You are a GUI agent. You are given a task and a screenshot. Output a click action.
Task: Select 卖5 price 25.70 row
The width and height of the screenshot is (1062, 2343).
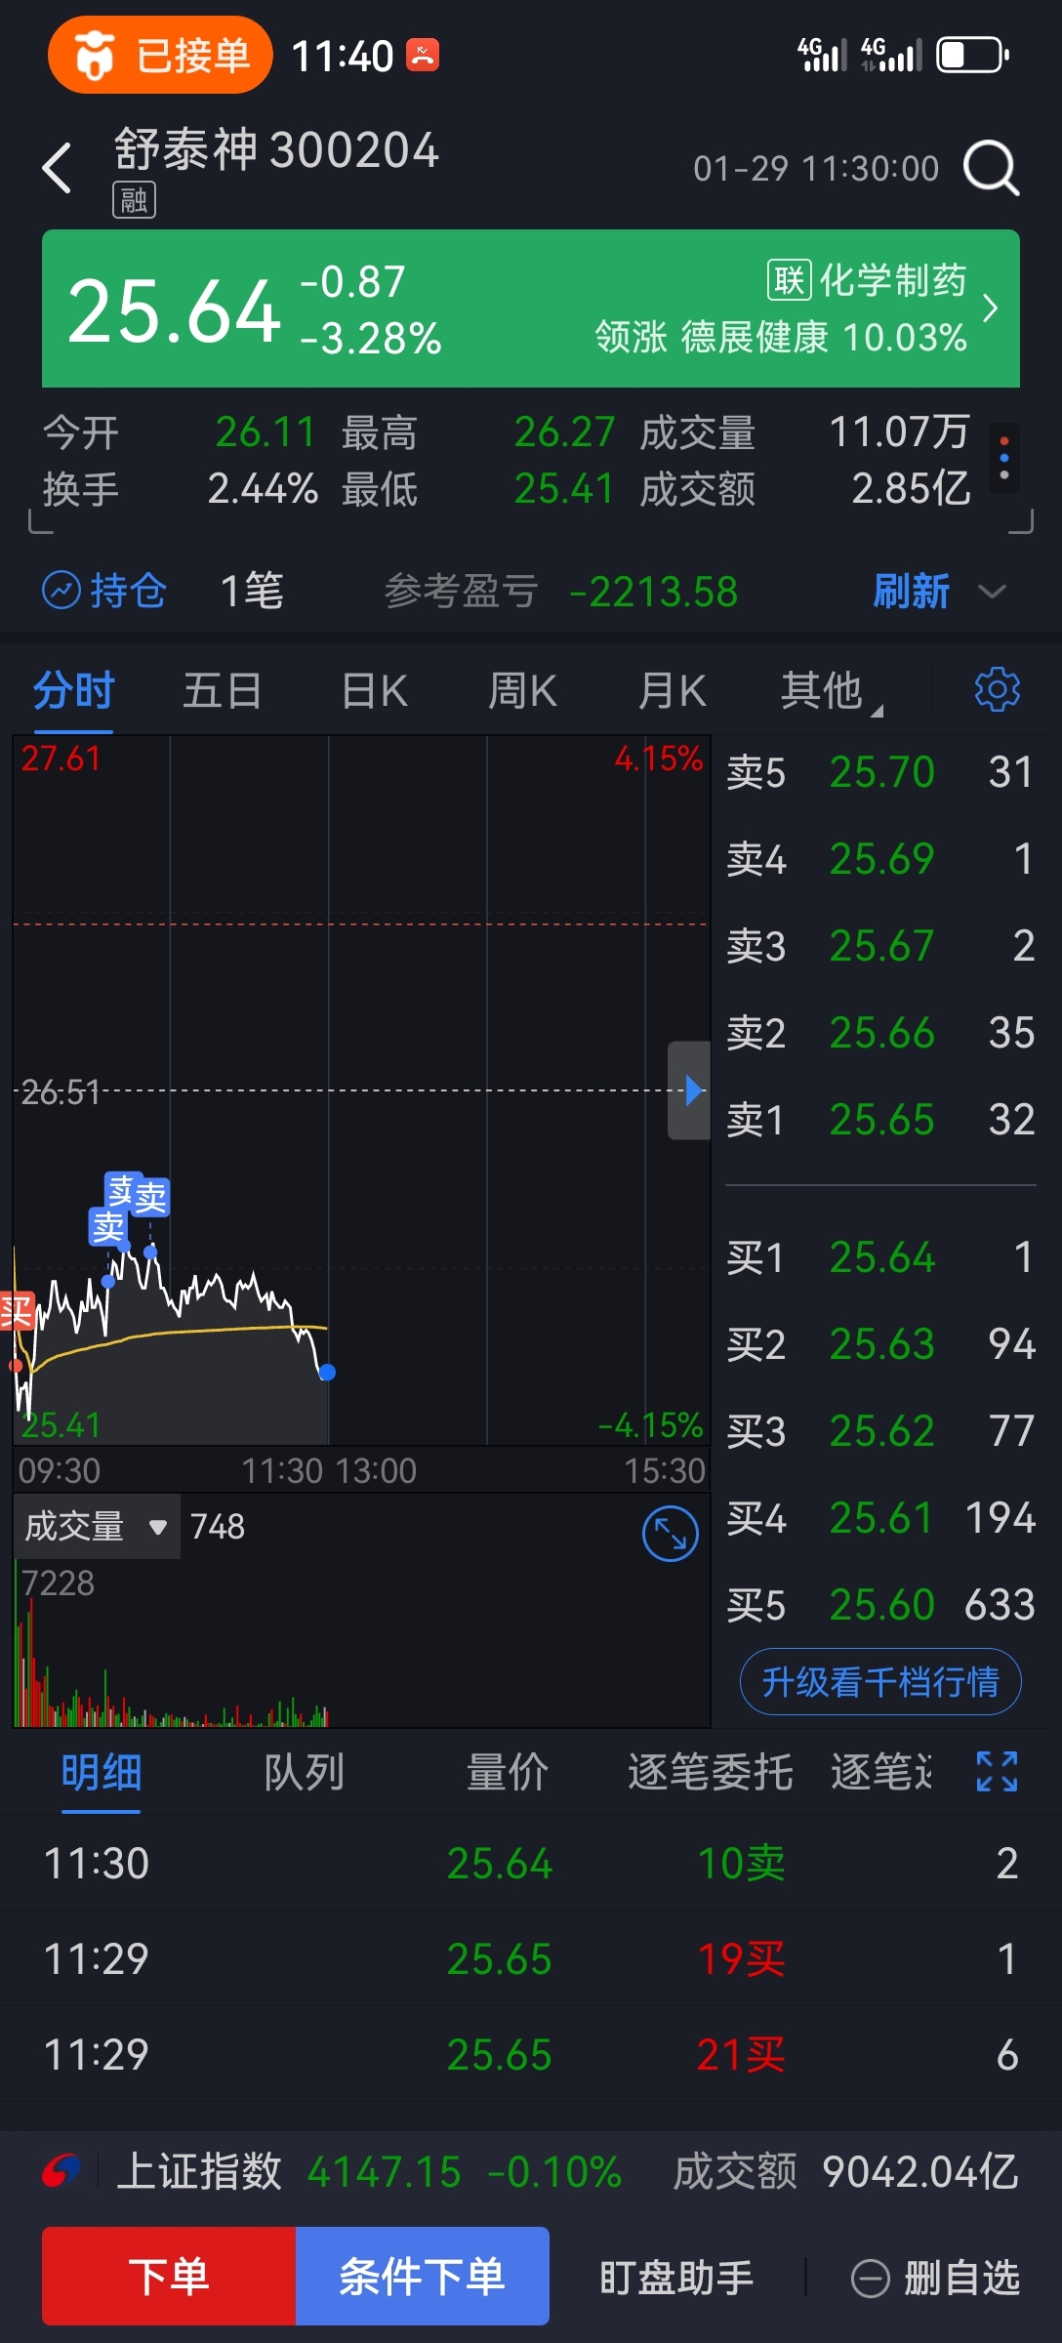coord(880,772)
